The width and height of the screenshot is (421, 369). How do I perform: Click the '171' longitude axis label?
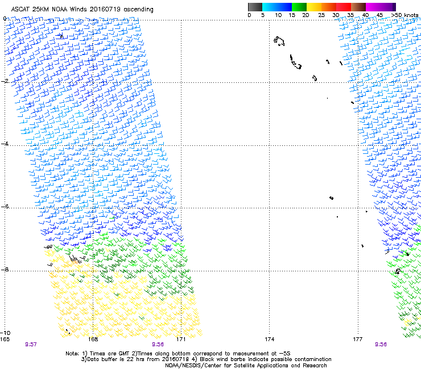(181, 339)
